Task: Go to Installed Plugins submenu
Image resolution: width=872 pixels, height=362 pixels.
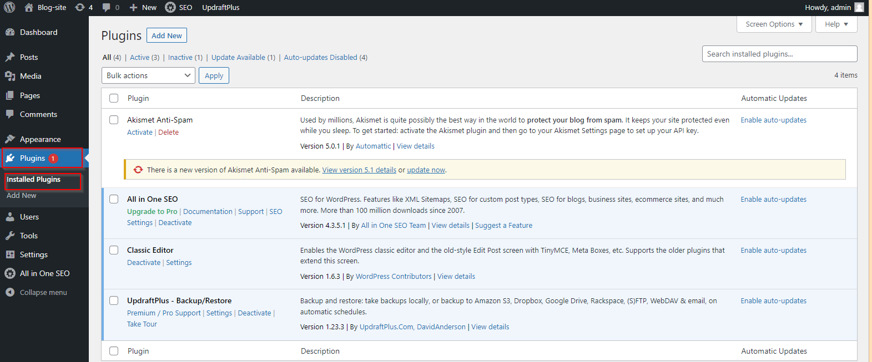Action: tap(34, 180)
